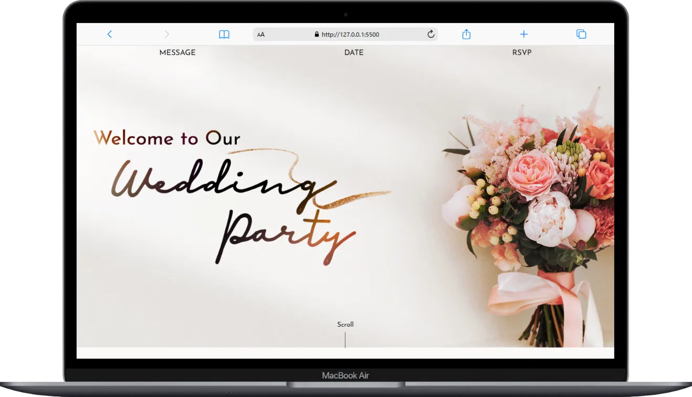
Task: Show the tab overview icon
Action: (x=581, y=34)
